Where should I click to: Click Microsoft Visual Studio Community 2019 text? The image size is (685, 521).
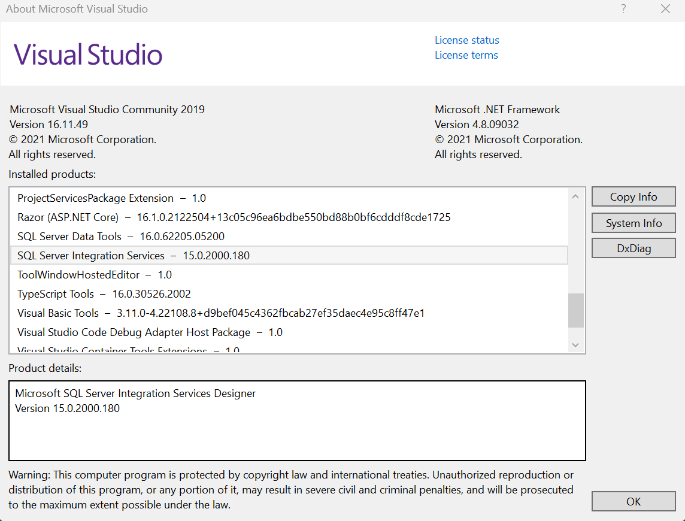point(107,109)
